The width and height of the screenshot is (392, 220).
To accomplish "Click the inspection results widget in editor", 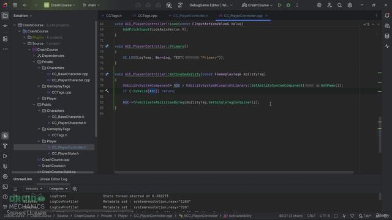I will click(366, 24).
